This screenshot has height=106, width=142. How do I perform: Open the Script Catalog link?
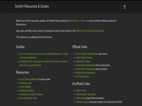(25, 87)
